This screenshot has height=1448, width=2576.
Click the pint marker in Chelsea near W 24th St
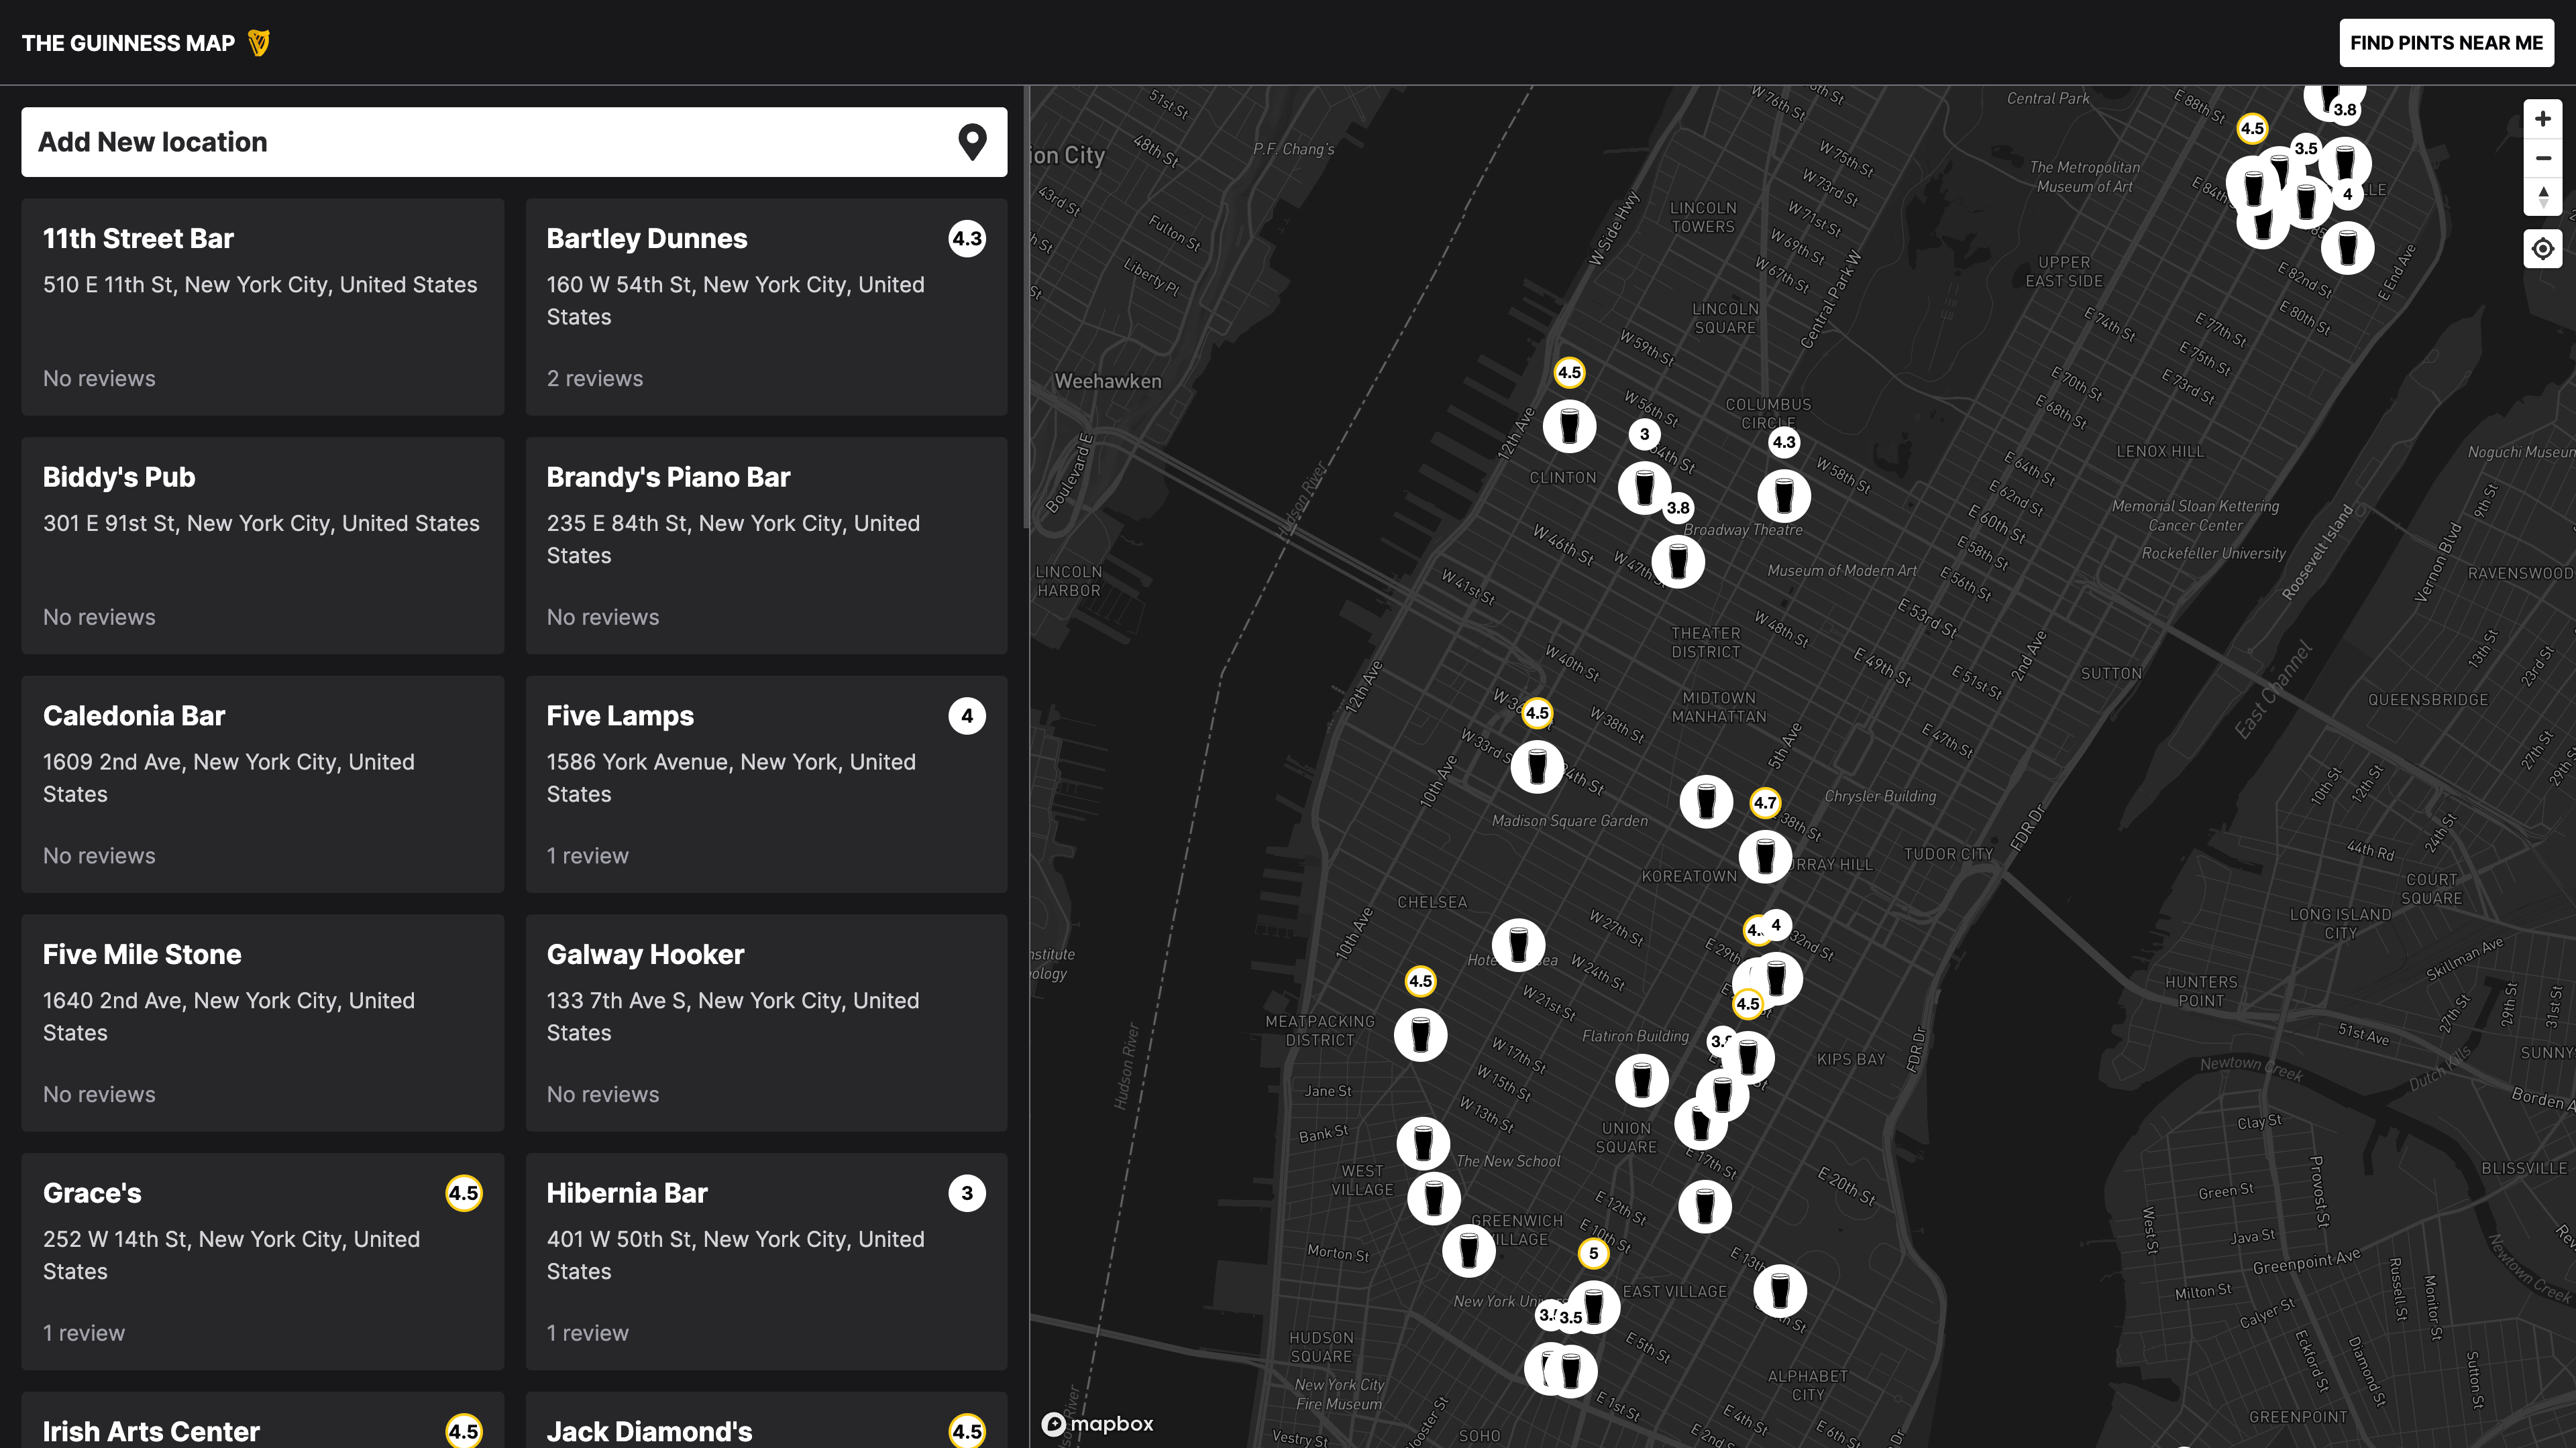click(1518, 945)
